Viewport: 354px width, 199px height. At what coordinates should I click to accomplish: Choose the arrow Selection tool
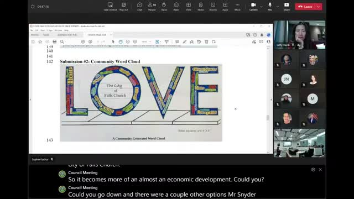(113, 42)
